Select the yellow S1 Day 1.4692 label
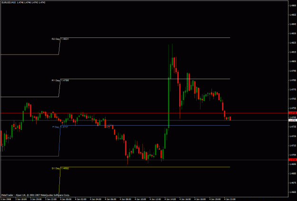The height and width of the screenshot is (201, 297). (60, 168)
